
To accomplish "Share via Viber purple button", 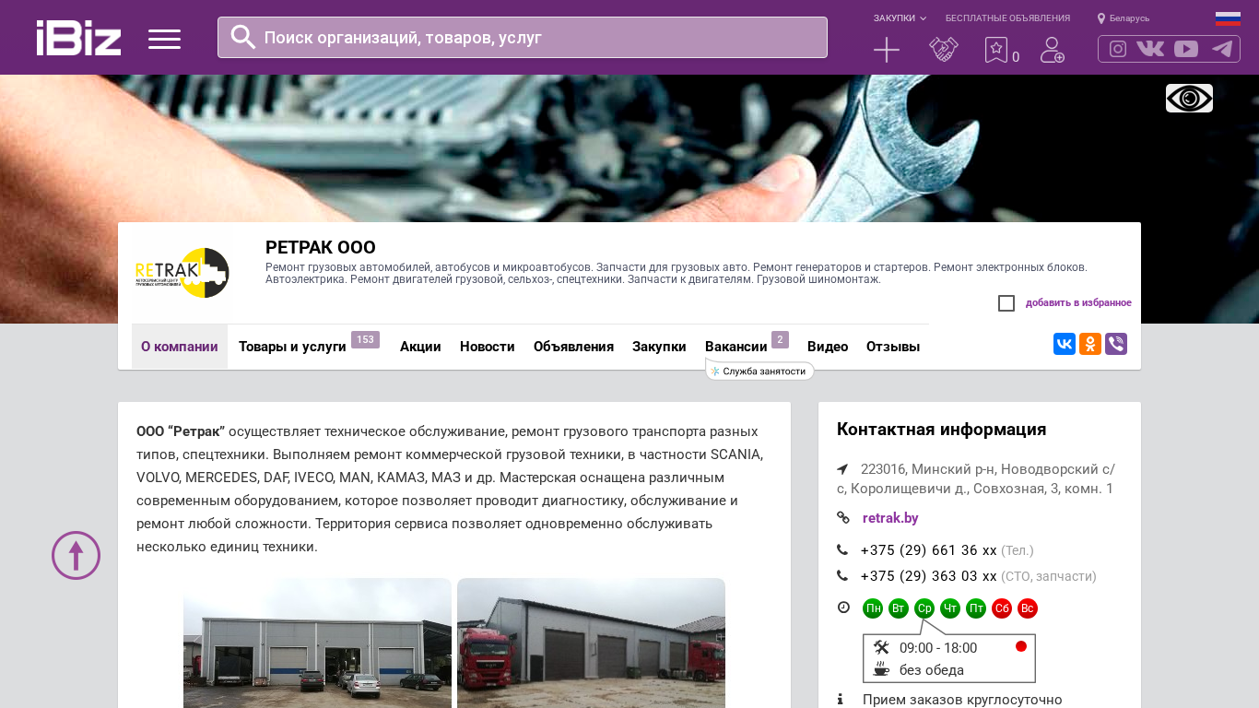I will (1116, 344).
